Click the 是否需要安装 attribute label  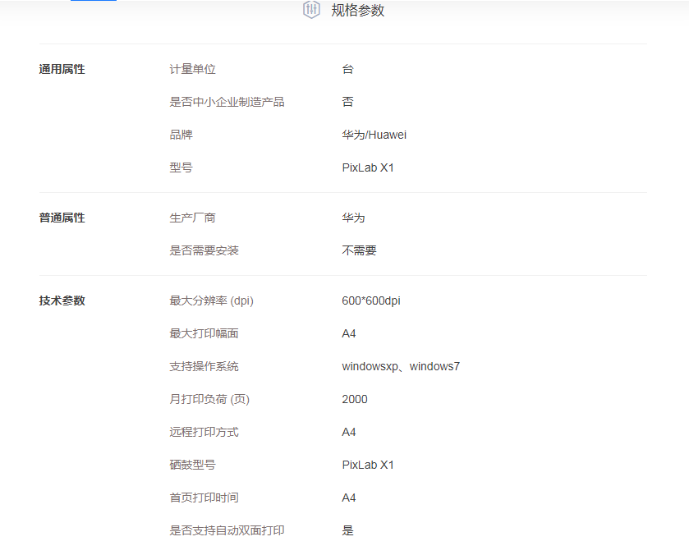click(204, 250)
